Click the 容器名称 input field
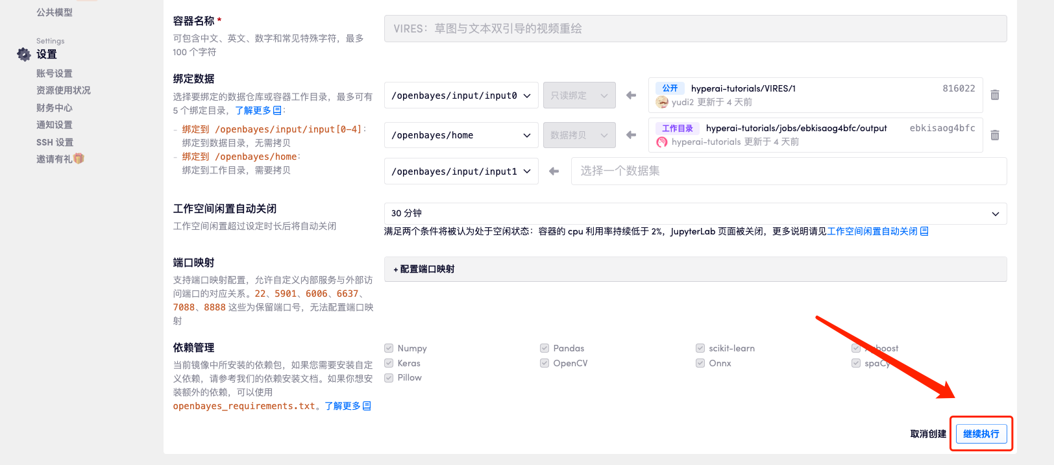 coord(694,29)
